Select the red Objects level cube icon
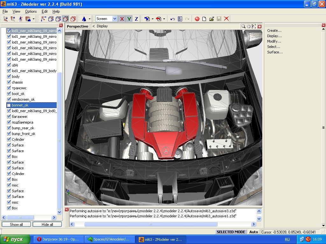Viewport: 326px width, 244px height. coord(73,19)
